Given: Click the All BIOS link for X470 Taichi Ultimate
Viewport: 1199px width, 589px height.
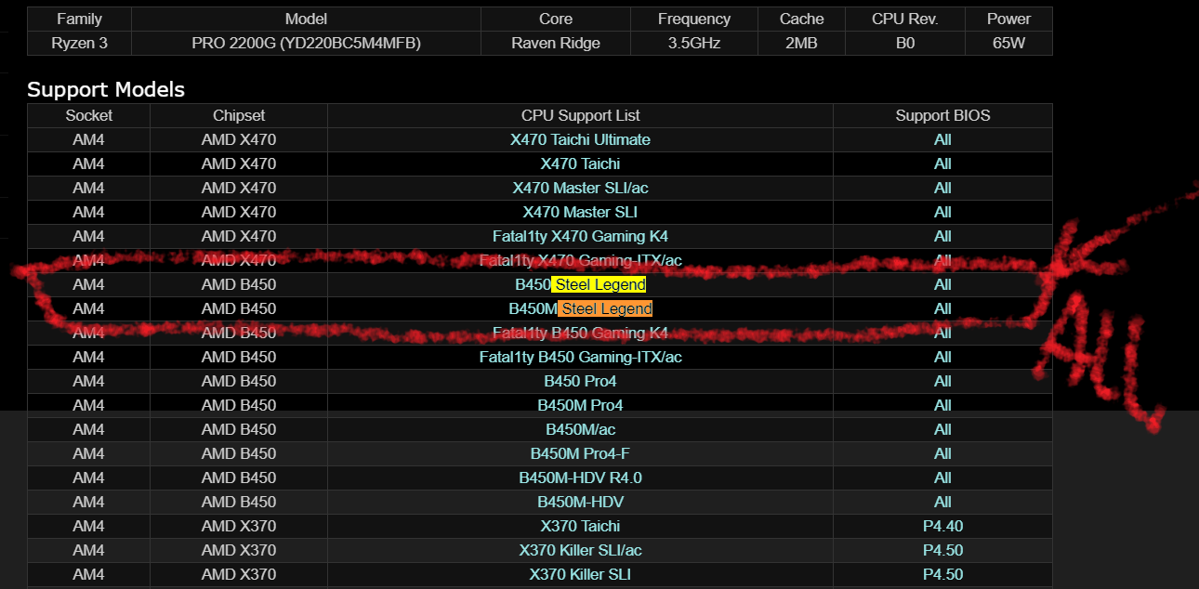Looking at the screenshot, I should point(942,139).
